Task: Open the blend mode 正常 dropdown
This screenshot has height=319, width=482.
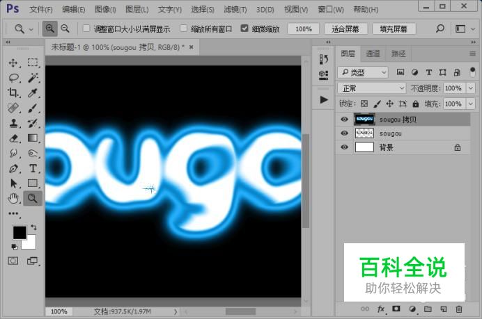Action: pyautogui.click(x=372, y=88)
